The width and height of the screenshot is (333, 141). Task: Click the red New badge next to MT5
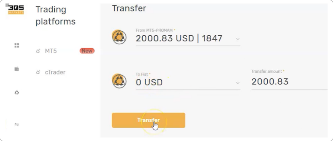tap(87, 51)
